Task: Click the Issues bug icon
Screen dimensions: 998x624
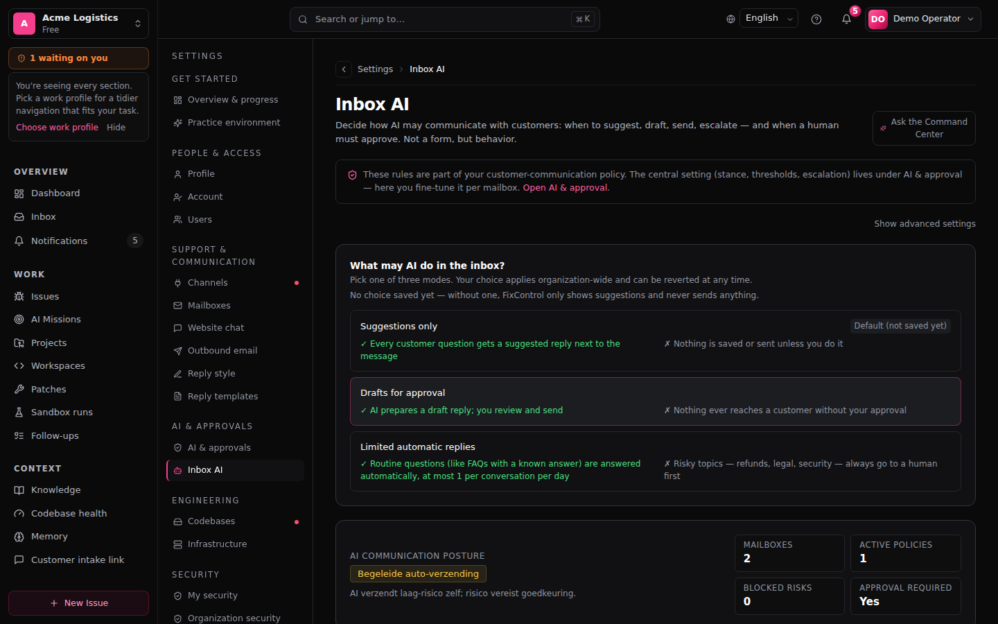Action: click(x=19, y=297)
